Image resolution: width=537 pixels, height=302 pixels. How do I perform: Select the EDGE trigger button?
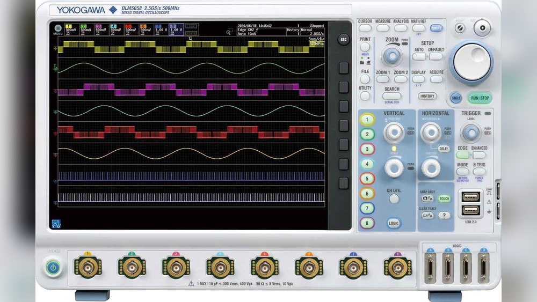click(463, 154)
